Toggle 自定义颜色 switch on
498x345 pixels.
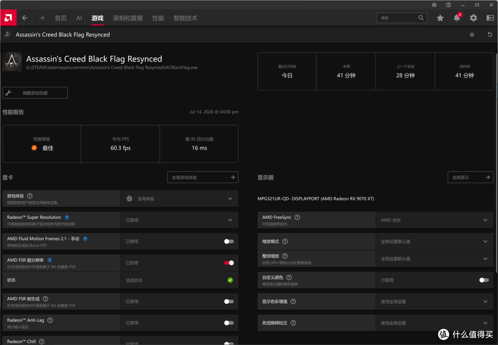[x=484, y=280]
